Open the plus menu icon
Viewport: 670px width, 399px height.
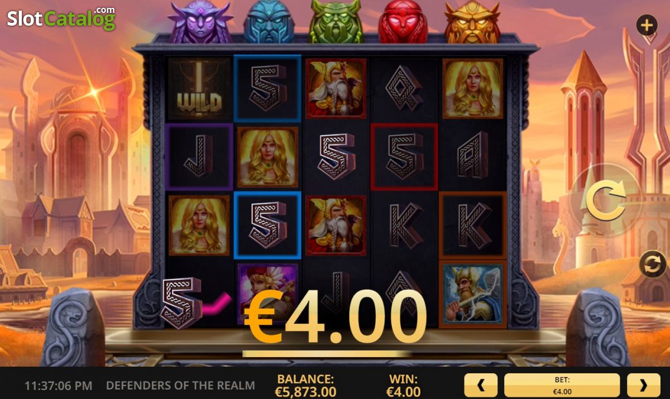647,25
